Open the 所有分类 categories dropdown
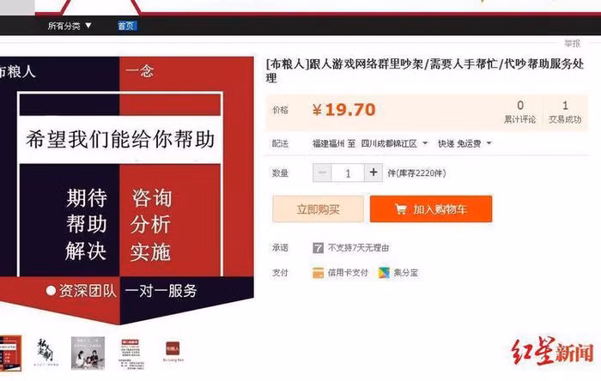 [x=70, y=26]
